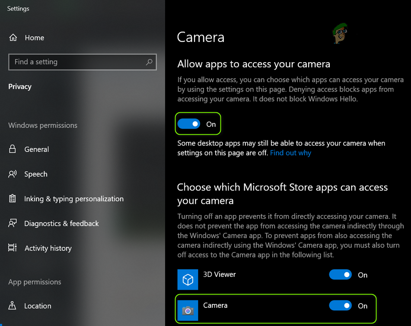Open the Find out why link
The image size is (411, 326).
(x=290, y=153)
